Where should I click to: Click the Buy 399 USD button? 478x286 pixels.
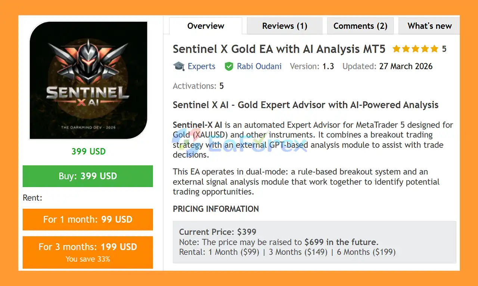pos(88,176)
